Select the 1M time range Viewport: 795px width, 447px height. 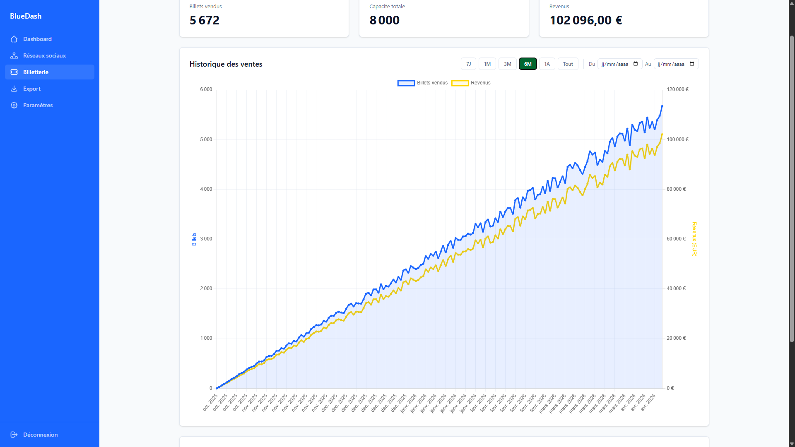coord(487,64)
